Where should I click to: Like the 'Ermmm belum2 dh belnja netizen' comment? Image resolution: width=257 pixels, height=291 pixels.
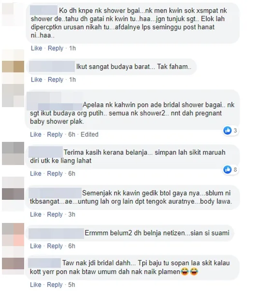pos(36,246)
